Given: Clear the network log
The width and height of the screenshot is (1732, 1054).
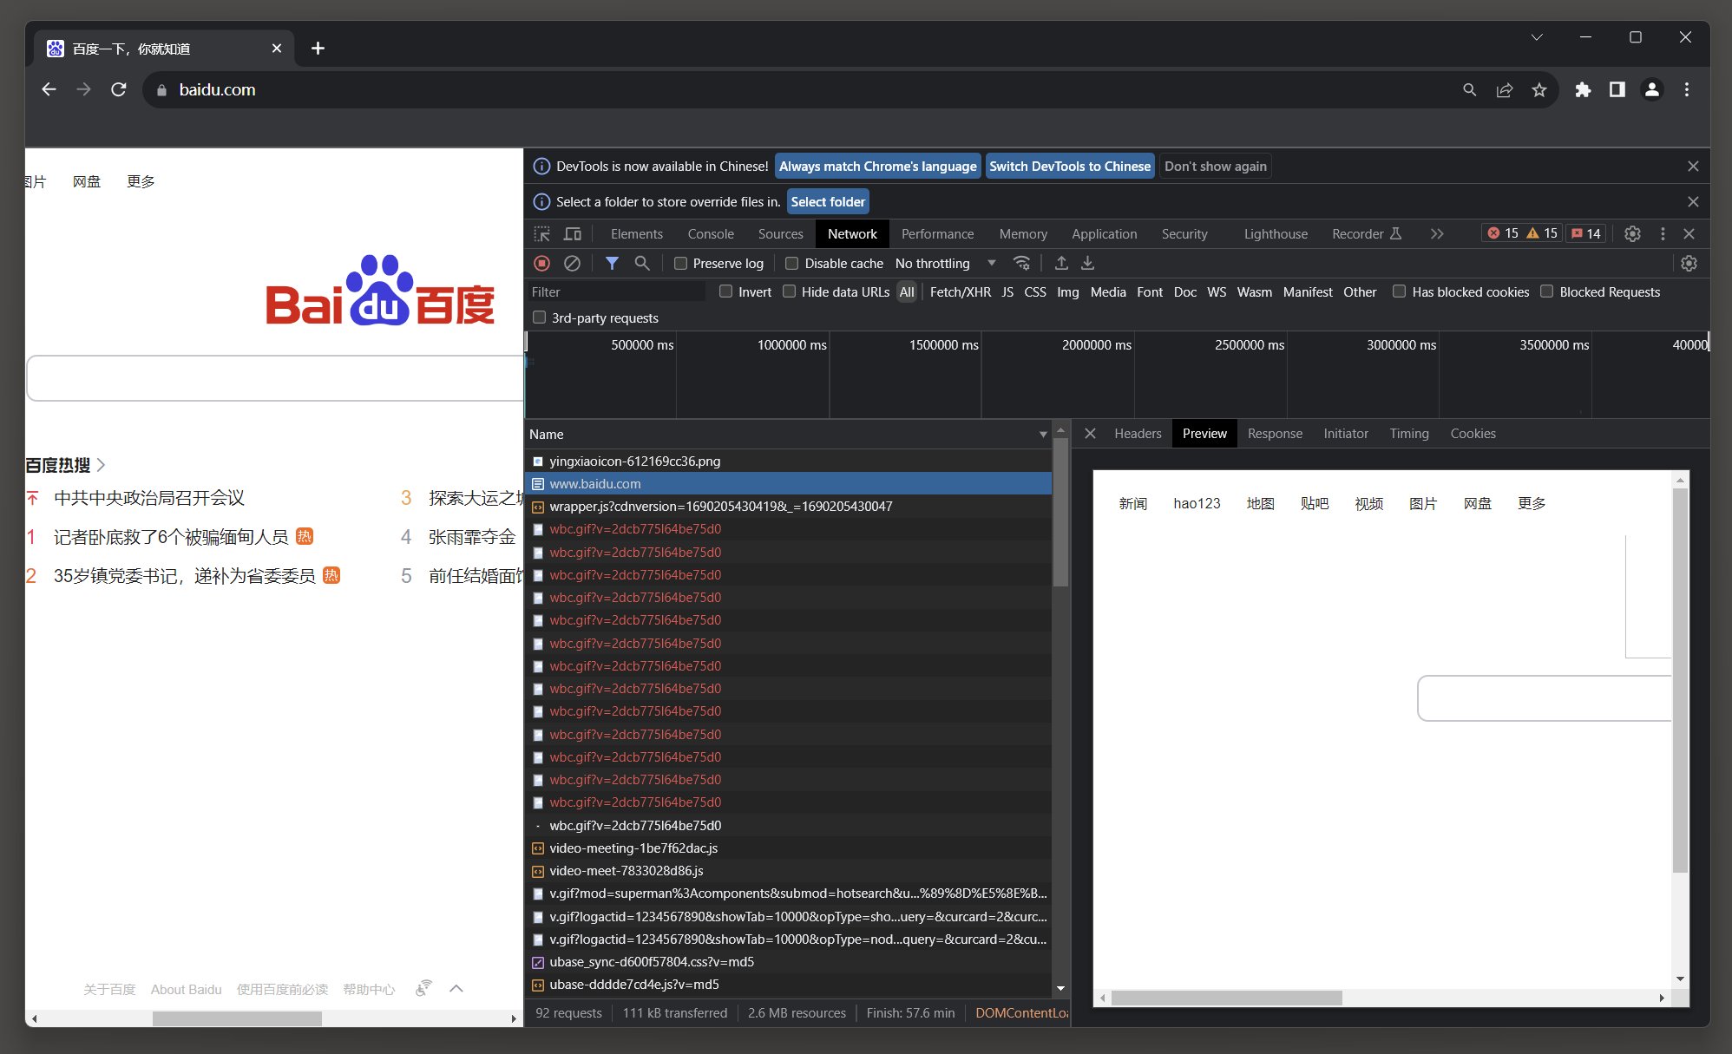Looking at the screenshot, I should 572,263.
